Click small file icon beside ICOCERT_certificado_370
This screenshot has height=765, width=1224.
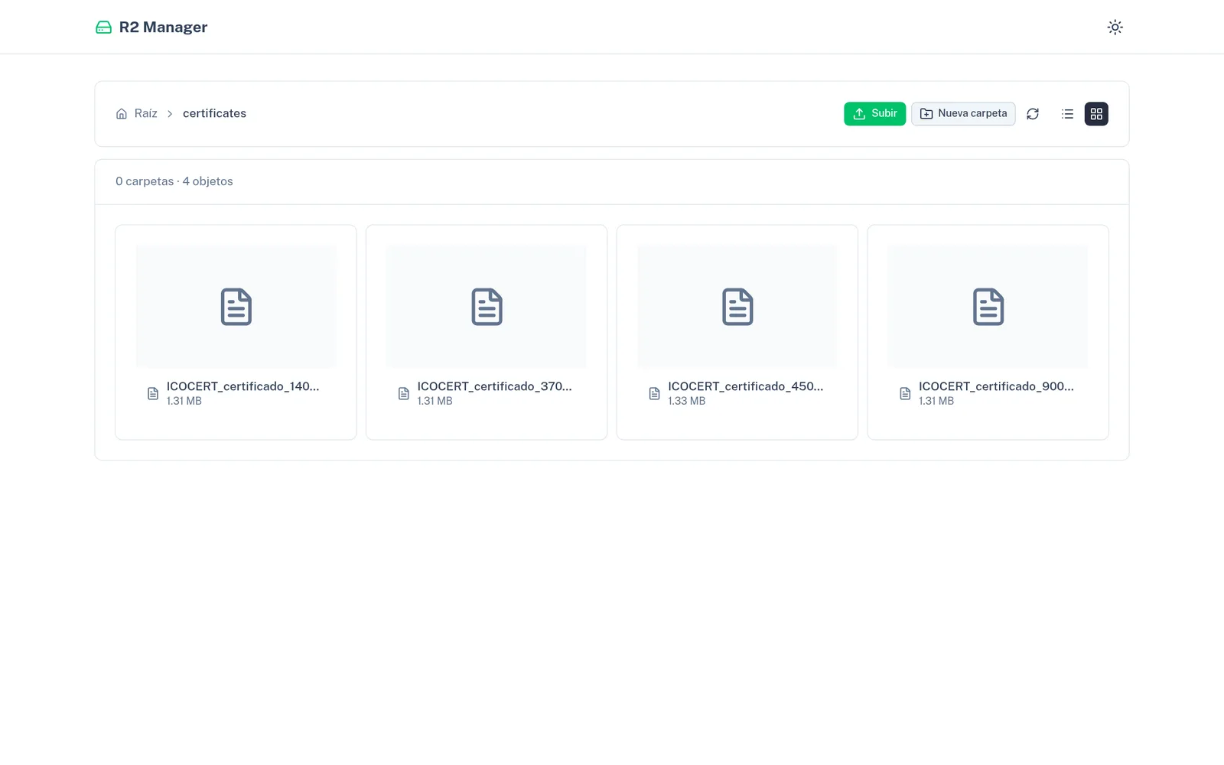tap(404, 393)
